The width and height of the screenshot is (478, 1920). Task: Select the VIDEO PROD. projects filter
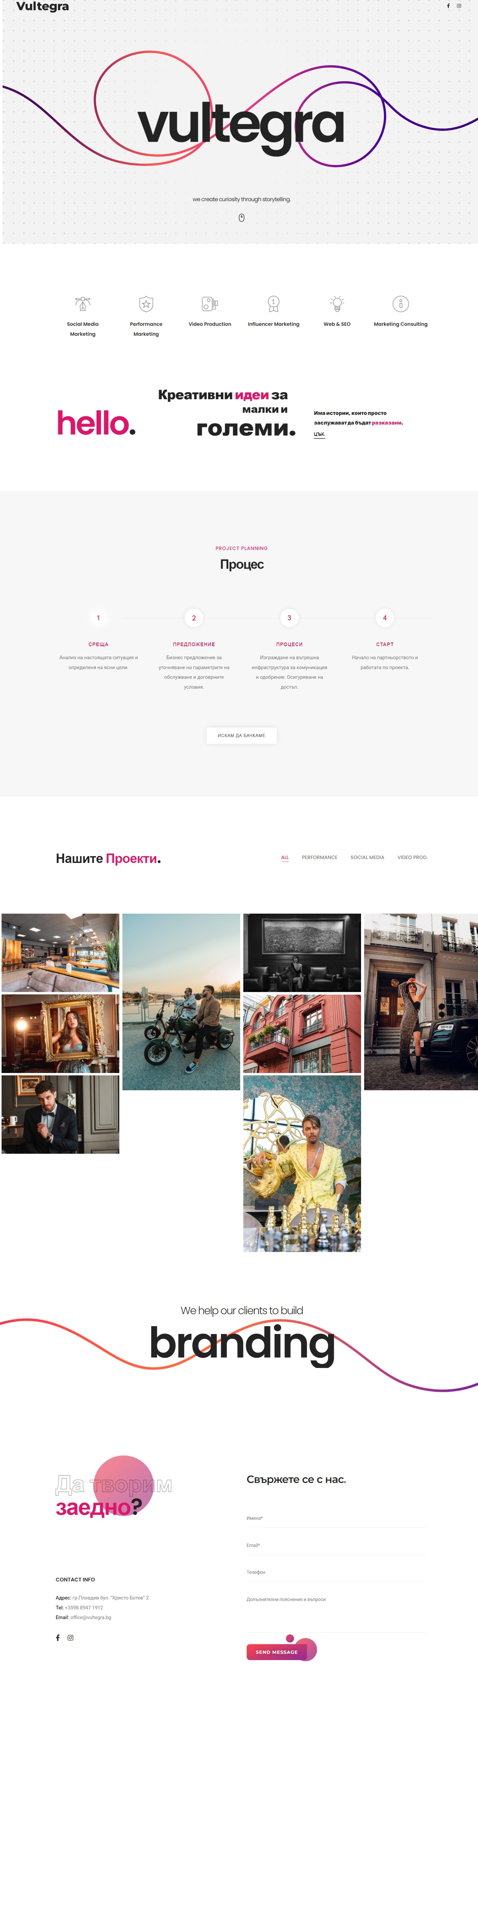(x=413, y=857)
